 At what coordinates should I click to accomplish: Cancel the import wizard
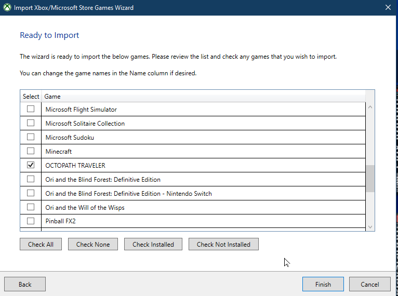coord(369,284)
